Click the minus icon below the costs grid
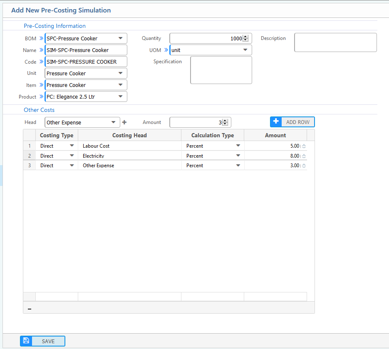 [x=29, y=309]
